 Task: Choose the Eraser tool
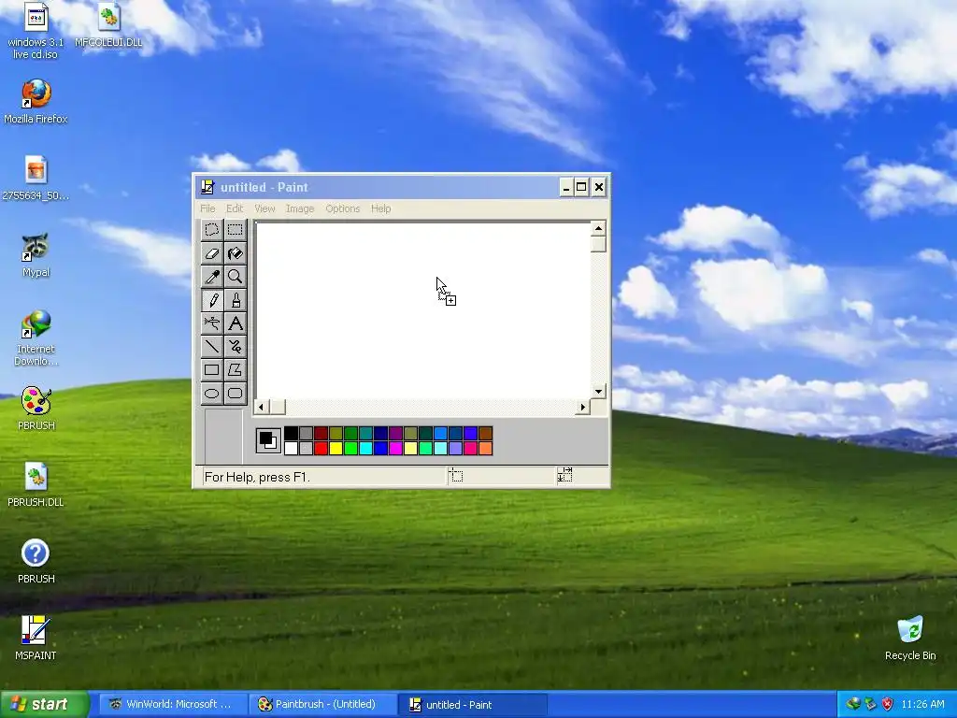(212, 253)
